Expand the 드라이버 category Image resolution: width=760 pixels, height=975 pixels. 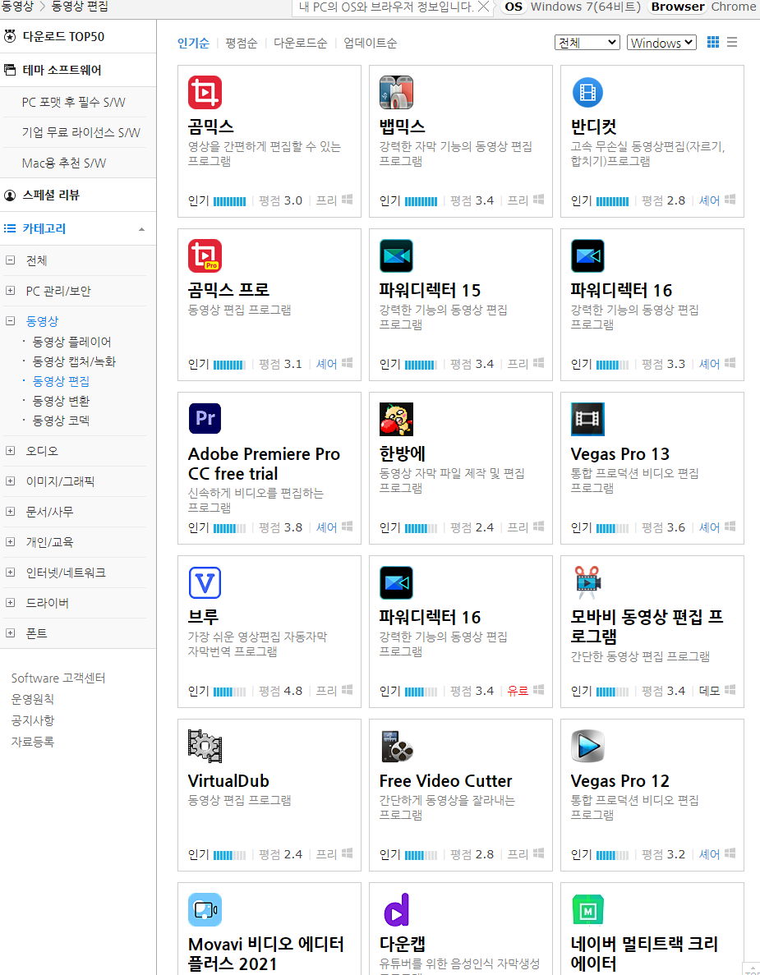pos(10,603)
